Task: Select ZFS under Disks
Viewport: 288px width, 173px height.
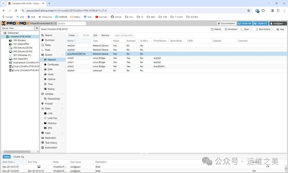Action: point(50,128)
